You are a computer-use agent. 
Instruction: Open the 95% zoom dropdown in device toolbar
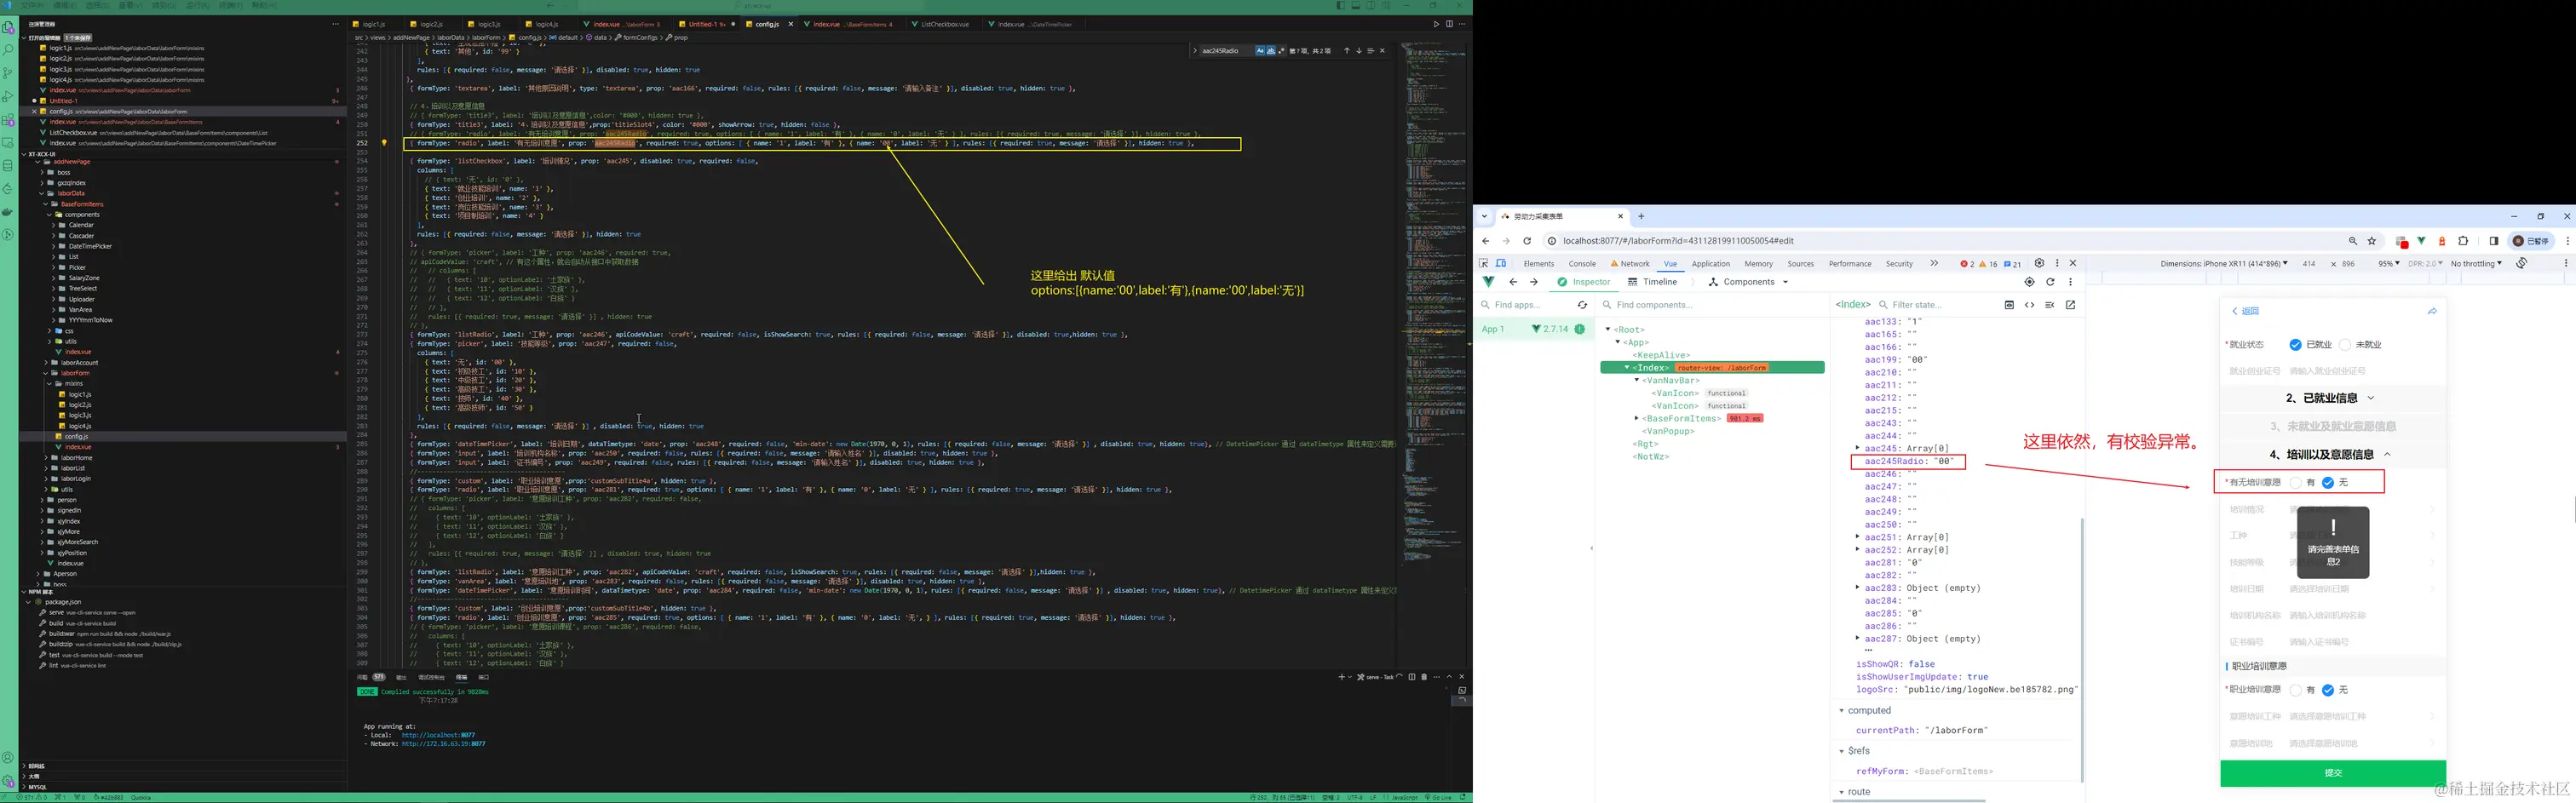pyautogui.click(x=2388, y=264)
